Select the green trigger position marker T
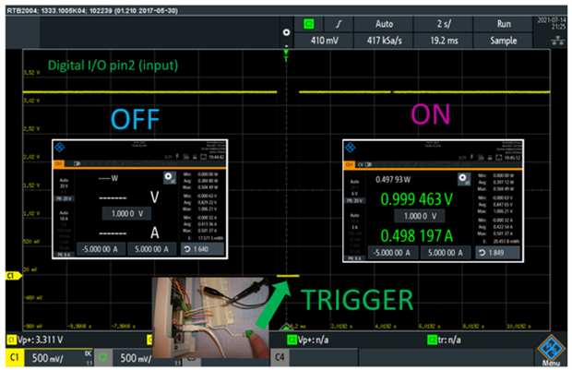The height and width of the screenshot is (370, 572). tap(286, 55)
